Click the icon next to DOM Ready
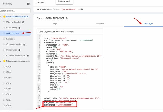Screen dimensions: 163x112 19,28
